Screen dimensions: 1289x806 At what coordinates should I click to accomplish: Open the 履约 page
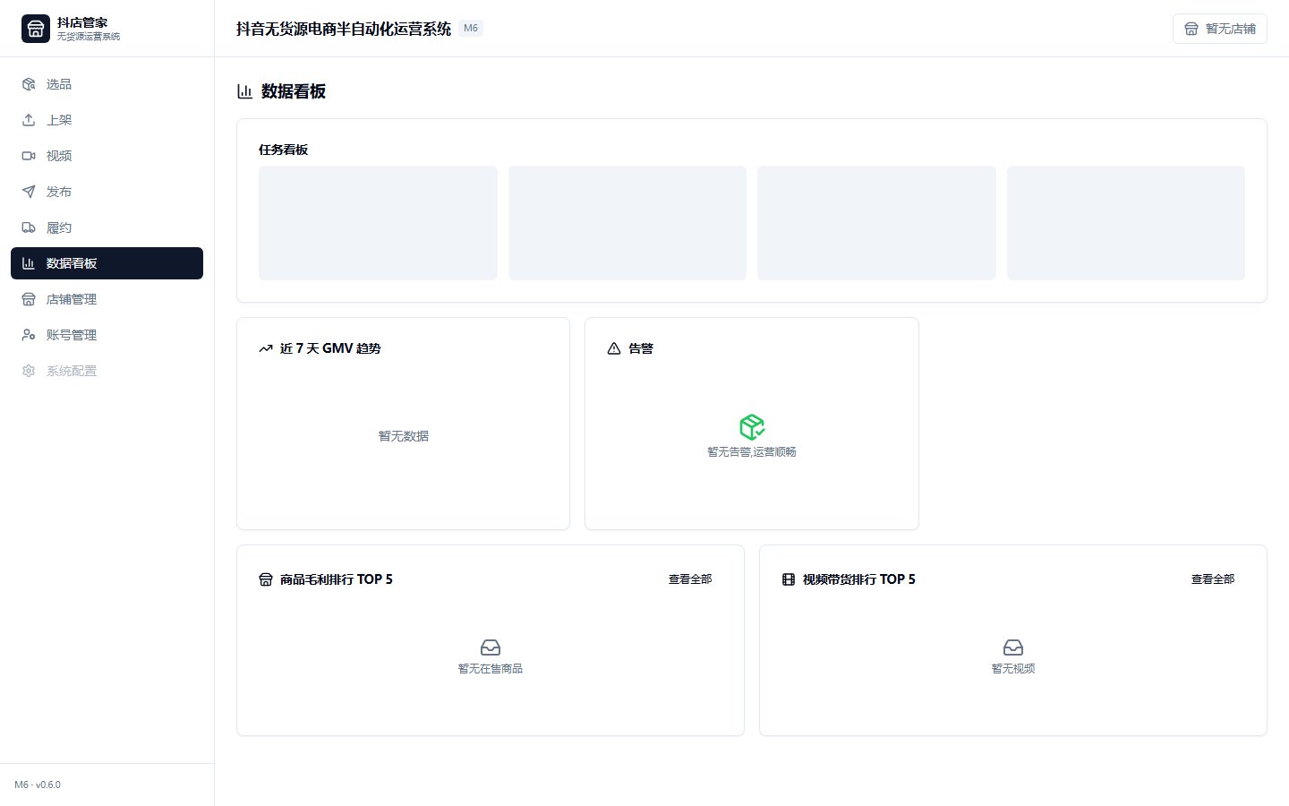click(x=107, y=227)
